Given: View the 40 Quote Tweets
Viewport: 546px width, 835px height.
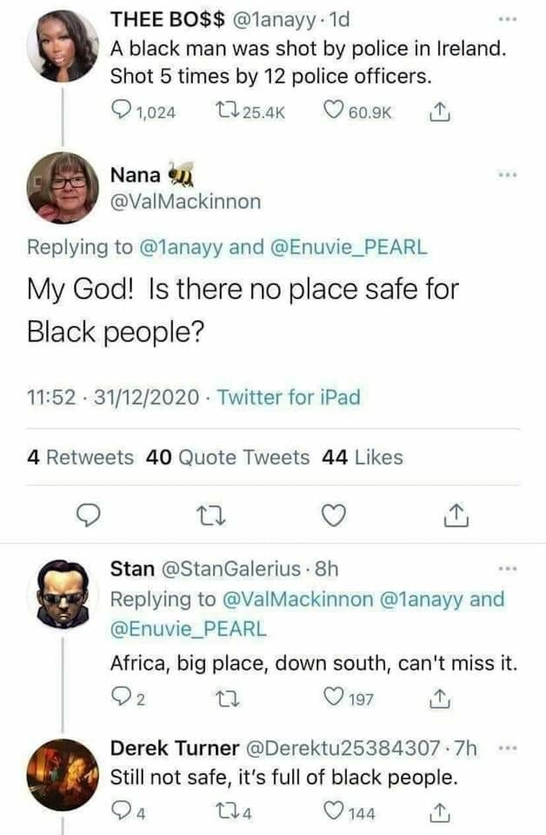Looking at the screenshot, I should (227, 458).
